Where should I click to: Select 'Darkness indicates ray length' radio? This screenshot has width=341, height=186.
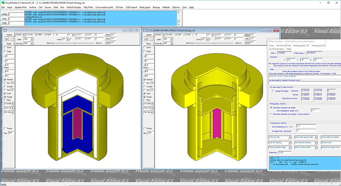pyautogui.click(x=271, y=108)
